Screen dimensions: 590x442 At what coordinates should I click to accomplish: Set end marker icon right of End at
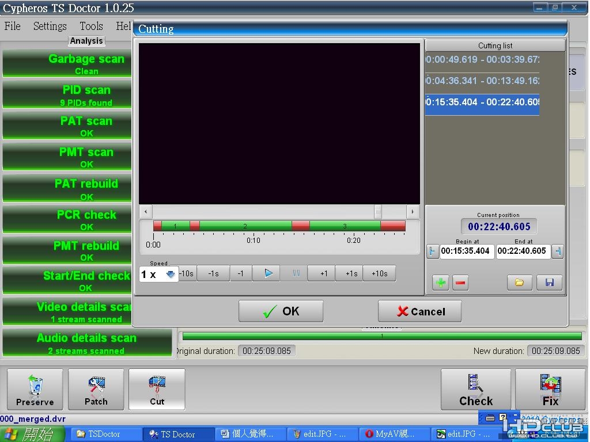[558, 251]
